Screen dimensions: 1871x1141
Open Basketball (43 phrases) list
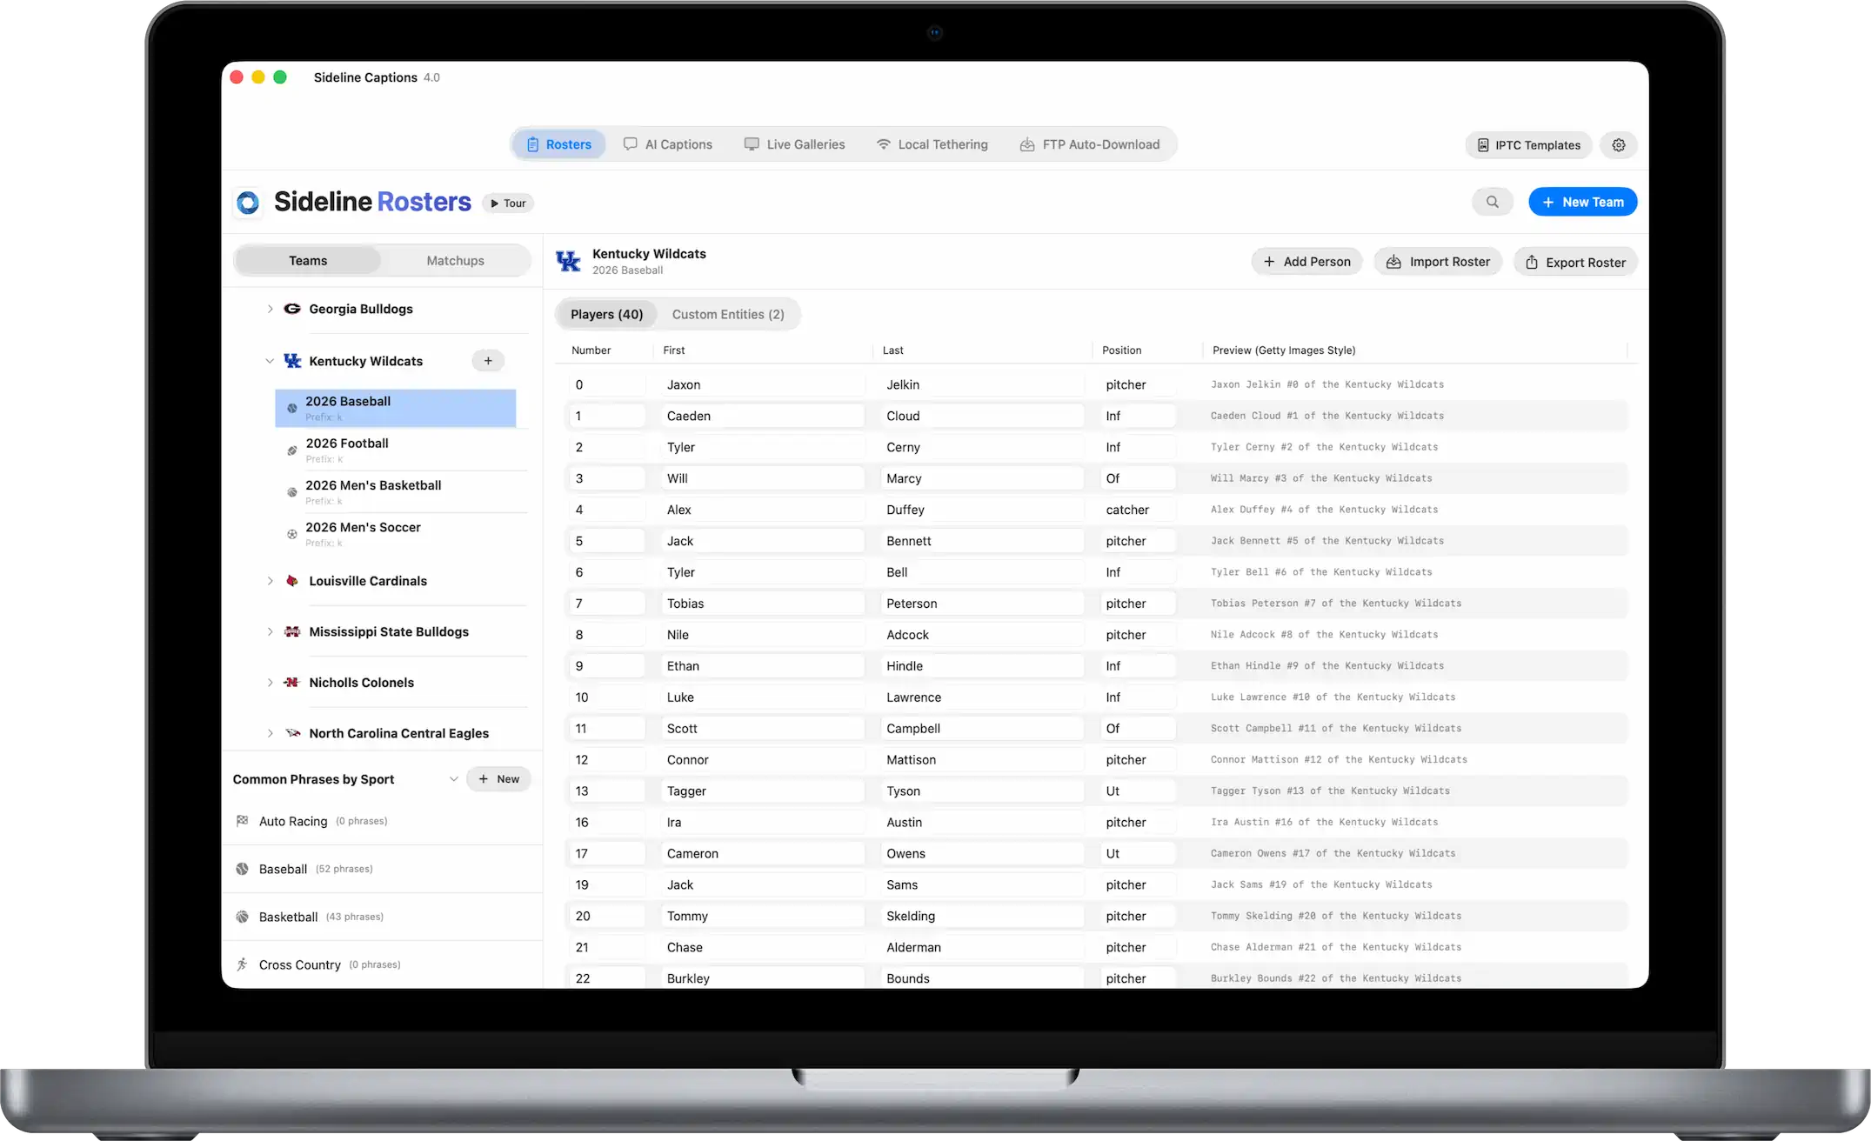(x=382, y=917)
